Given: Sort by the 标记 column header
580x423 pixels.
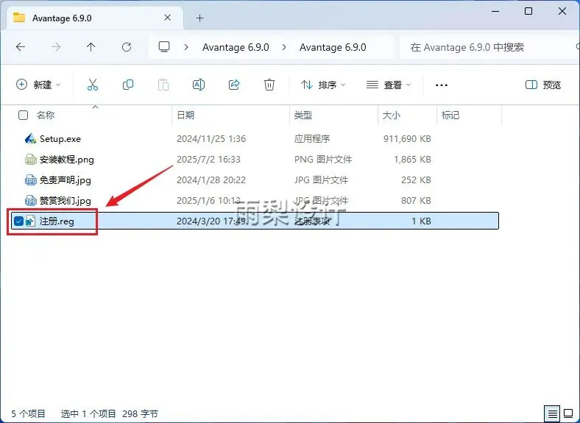Looking at the screenshot, I should coord(450,115).
